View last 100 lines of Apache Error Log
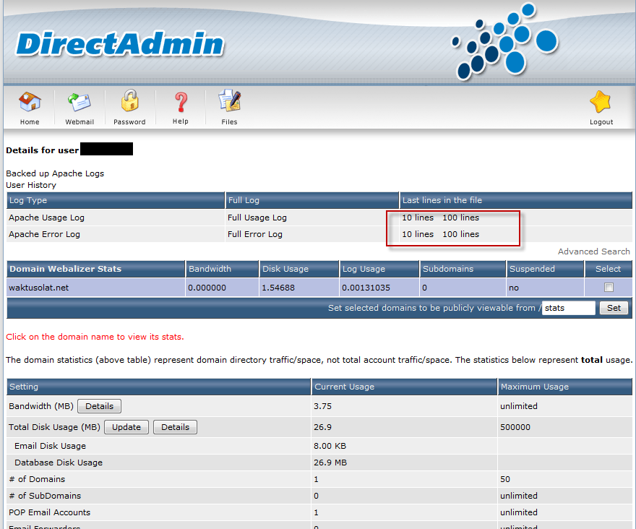The width and height of the screenshot is (636, 529). tap(461, 234)
